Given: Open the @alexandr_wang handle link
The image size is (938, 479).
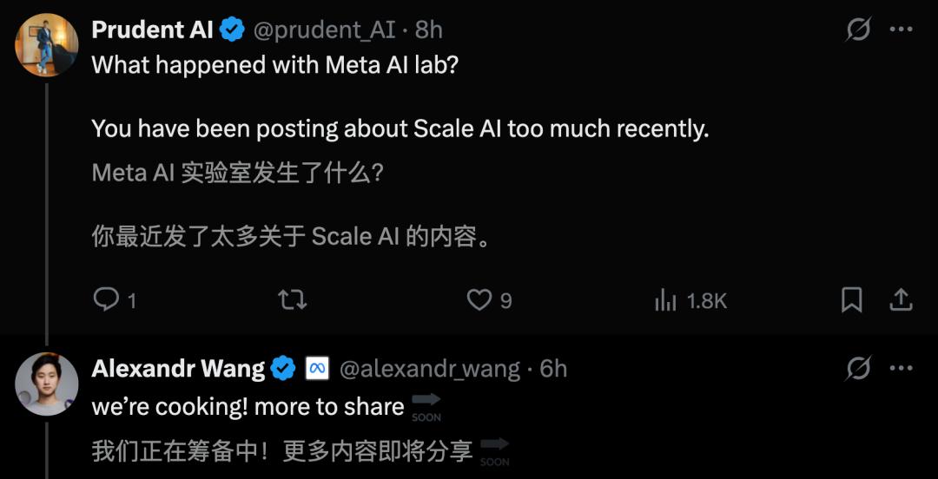Looking at the screenshot, I should click(x=429, y=369).
